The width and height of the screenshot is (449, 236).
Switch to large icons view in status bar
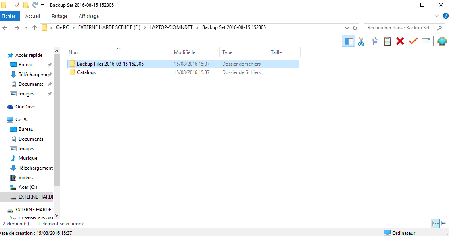444,224
